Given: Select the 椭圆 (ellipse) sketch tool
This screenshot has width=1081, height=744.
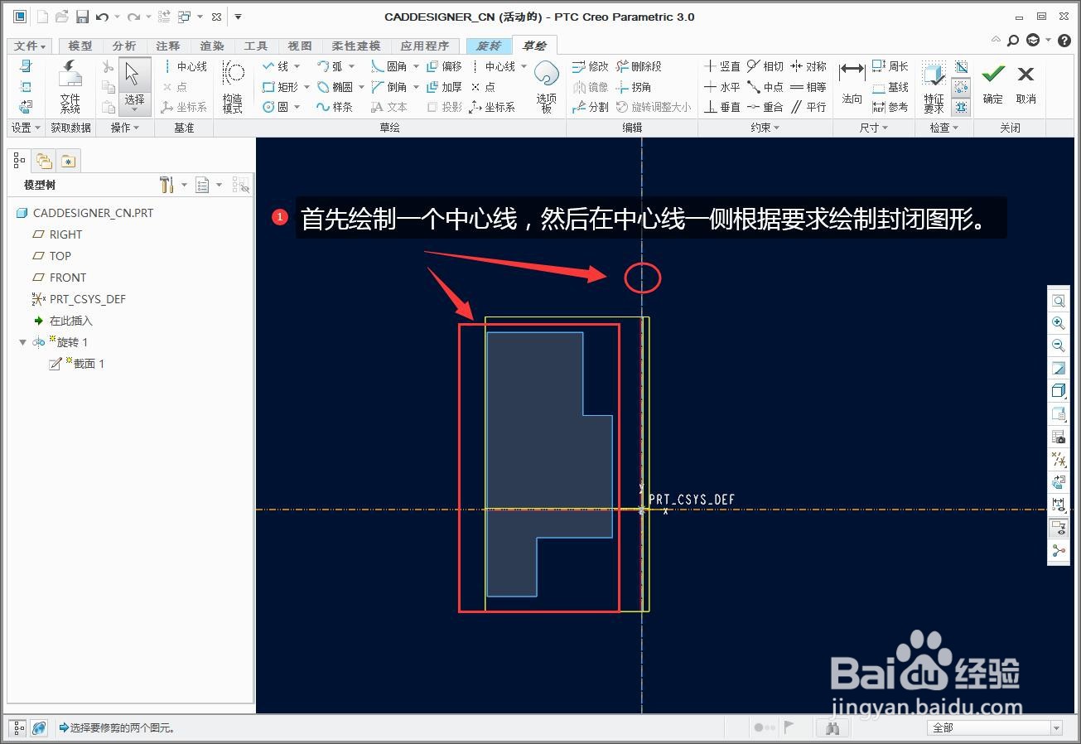Looking at the screenshot, I should [335, 87].
